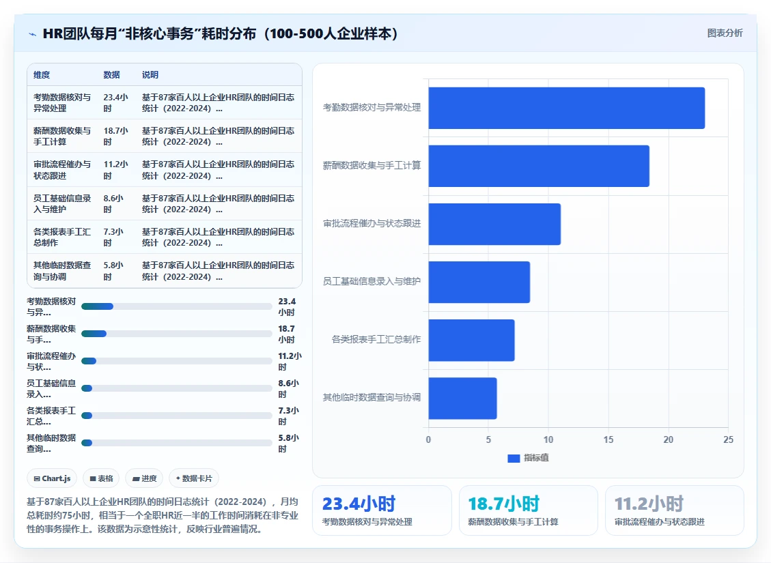Image resolution: width=771 pixels, height=563 pixels.
Task: Click the 5.8小时 value in the table
Action: (x=113, y=271)
